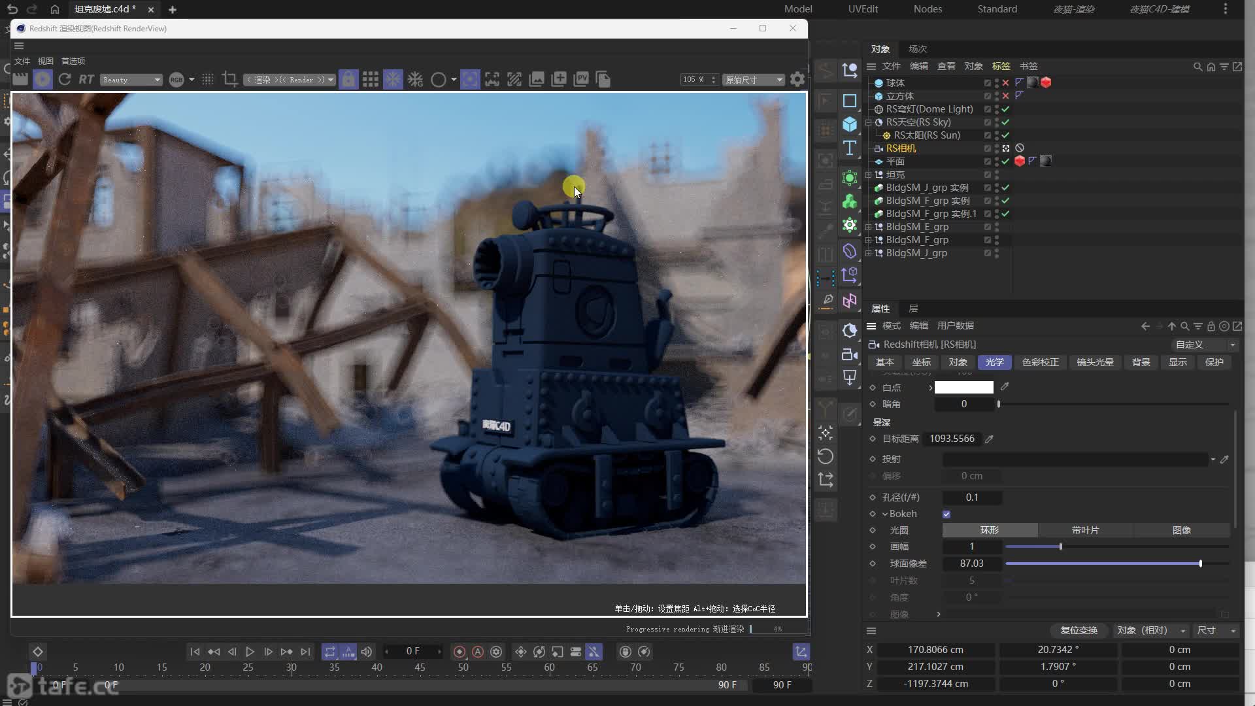Screen dimensions: 1255x706
Task: Open Beauty AOV dropdown
Action: tap(131, 80)
